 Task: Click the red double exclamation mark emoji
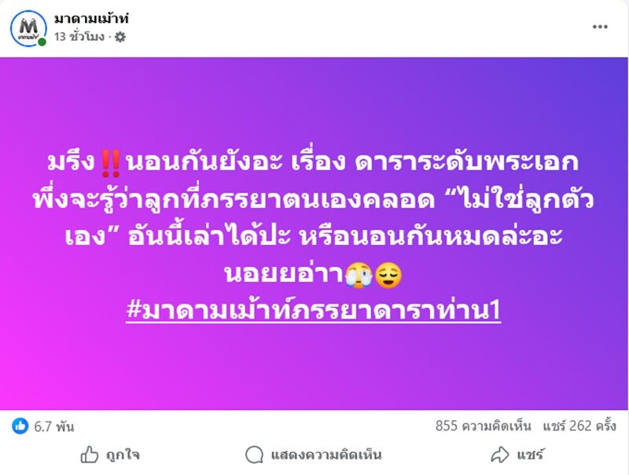(x=109, y=164)
